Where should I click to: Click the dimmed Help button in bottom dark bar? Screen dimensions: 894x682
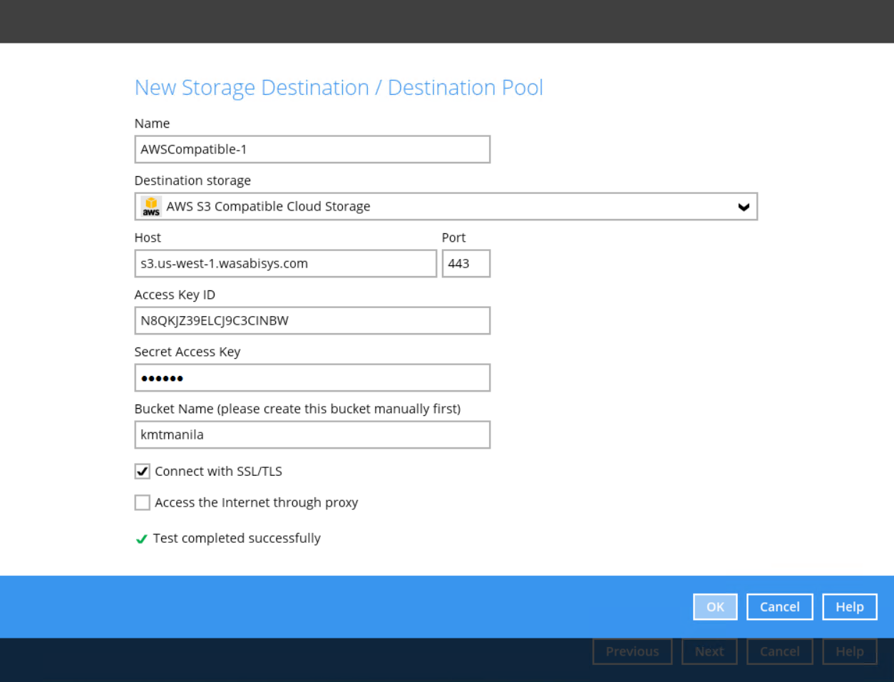pos(849,651)
